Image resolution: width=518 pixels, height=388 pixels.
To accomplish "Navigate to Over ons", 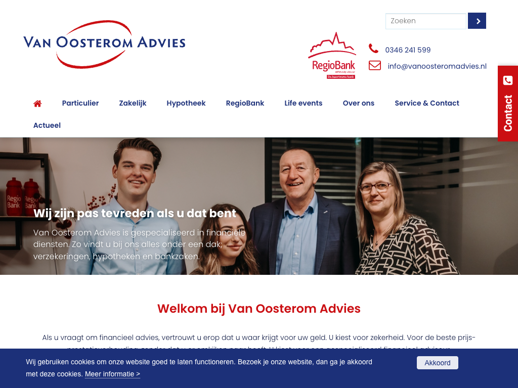I will [359, 103].
